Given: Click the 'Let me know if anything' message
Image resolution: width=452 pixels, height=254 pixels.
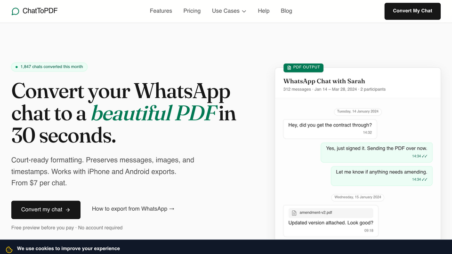Looking at the screenshot, I should 382,175.
